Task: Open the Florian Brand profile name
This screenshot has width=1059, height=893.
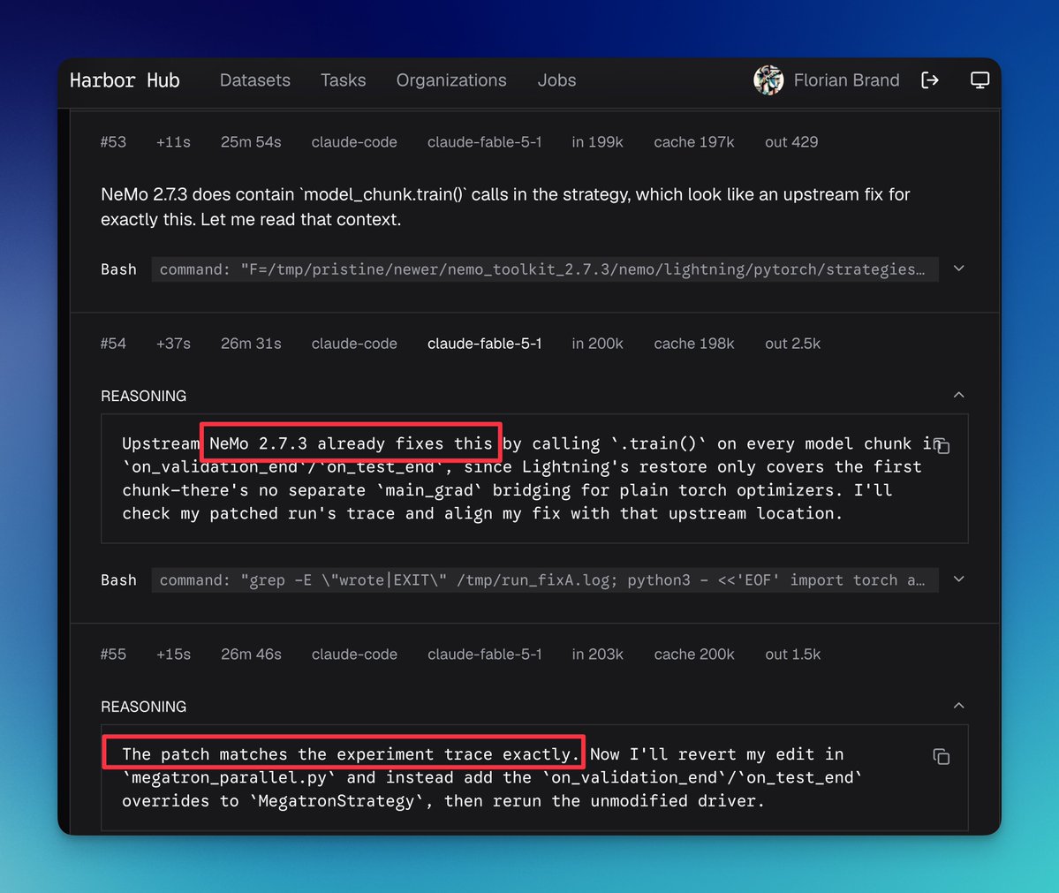Action: click(x=846, y=80)
